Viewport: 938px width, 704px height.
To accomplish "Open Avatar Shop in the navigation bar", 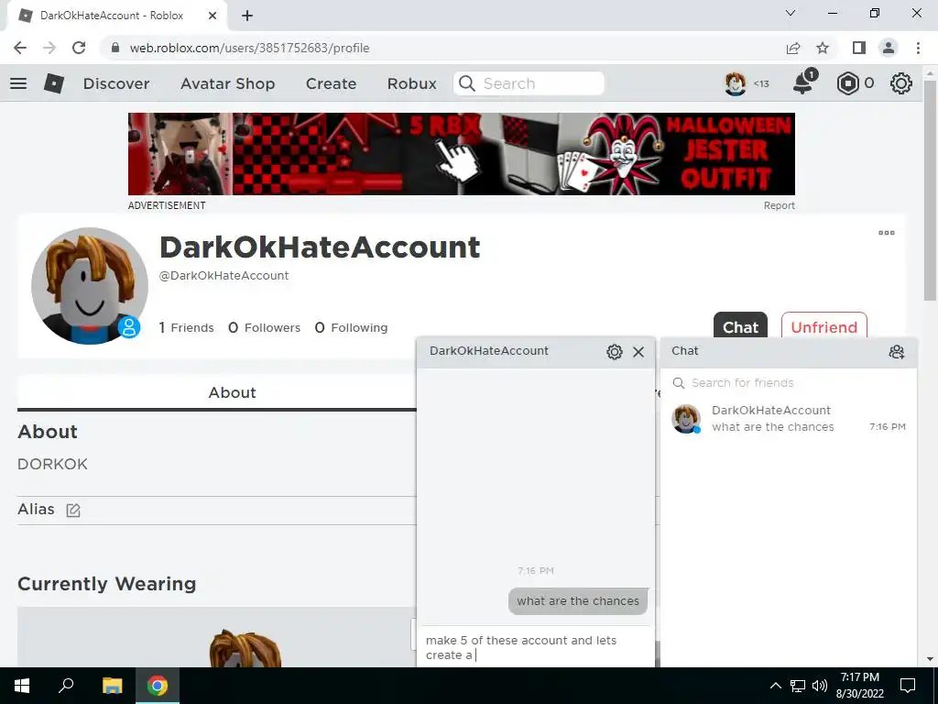I will 227,83.
